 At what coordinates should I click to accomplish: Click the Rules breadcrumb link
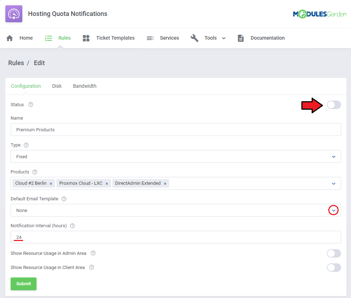(16, 63)
